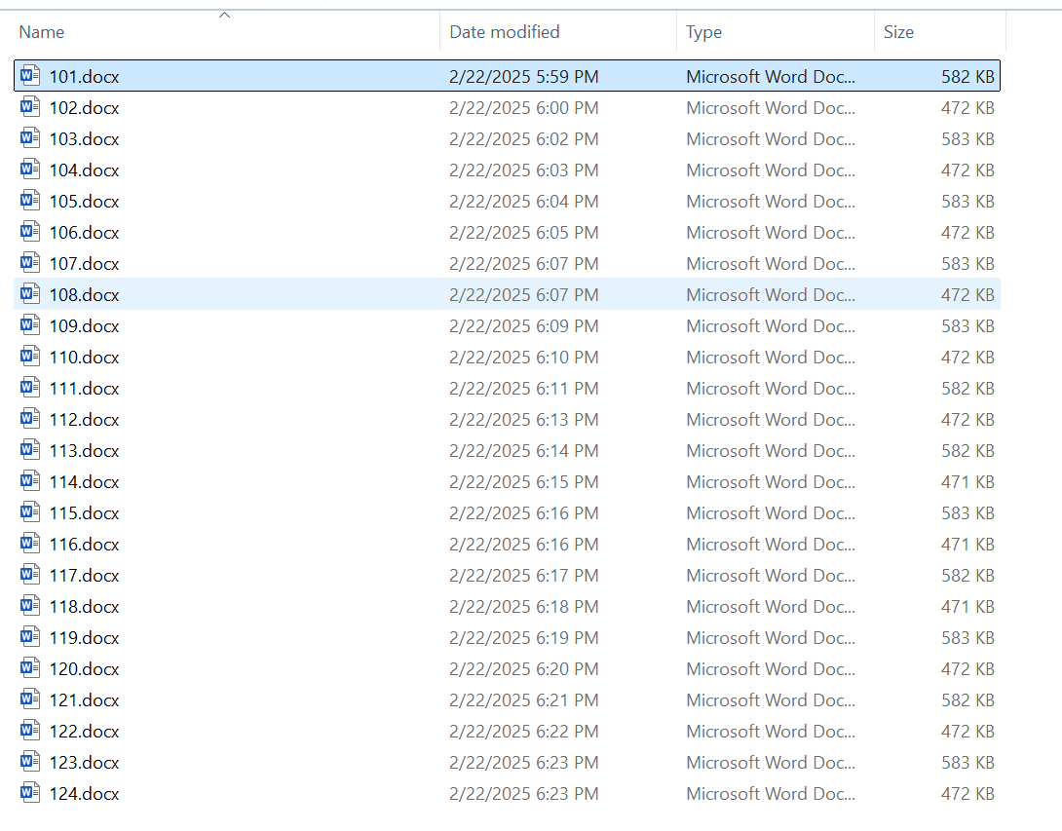Sort files using the Size column header

click(x=898, y=32)
